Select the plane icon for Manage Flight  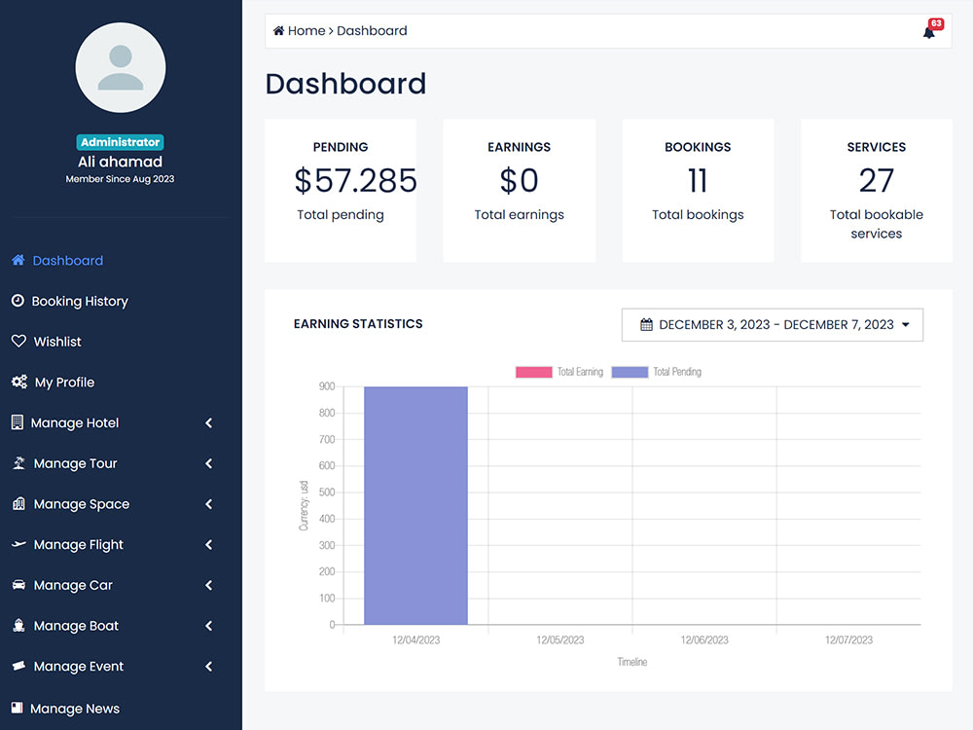click(18, 544)
